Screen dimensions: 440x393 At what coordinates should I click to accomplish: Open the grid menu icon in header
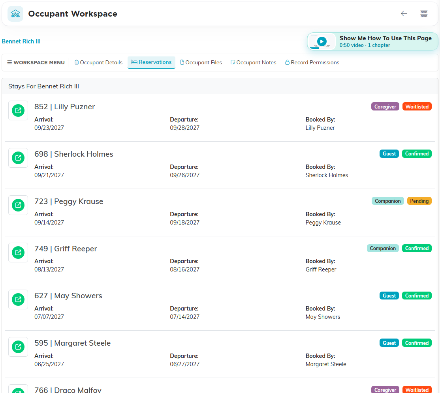tap(424, 13)
